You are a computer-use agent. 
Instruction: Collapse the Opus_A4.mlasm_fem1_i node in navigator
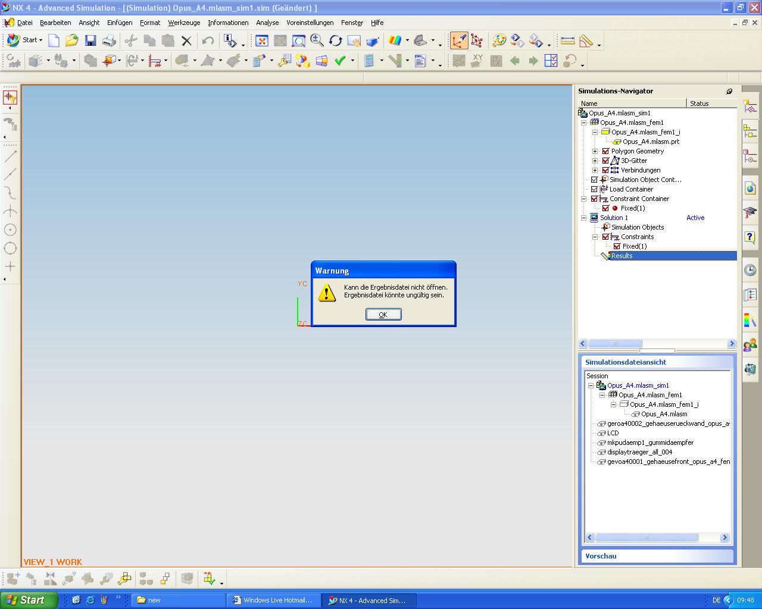595,132
